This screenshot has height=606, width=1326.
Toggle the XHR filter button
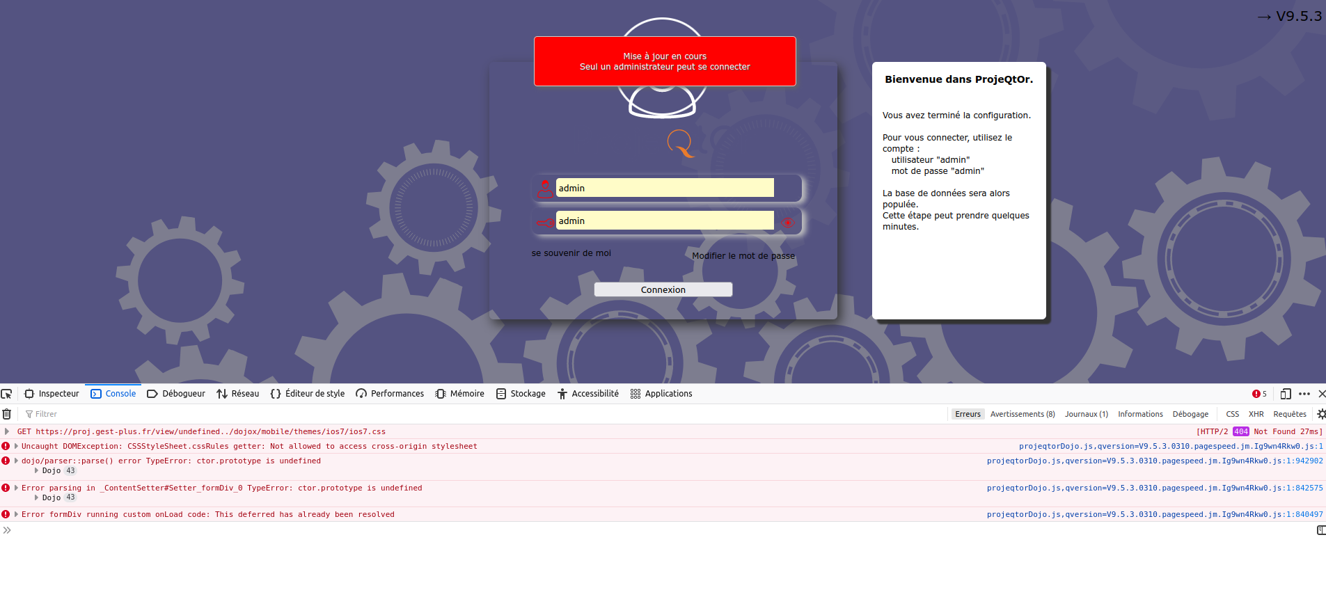[1256, 414]
